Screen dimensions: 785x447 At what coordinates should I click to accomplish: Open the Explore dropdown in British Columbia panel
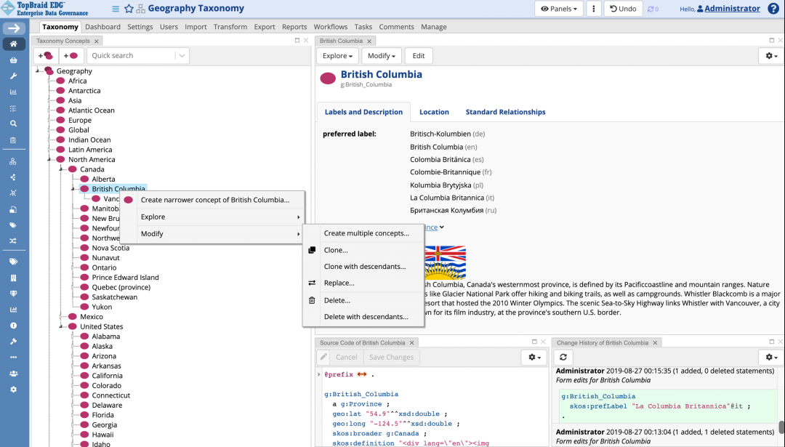click(x=337, y=55)
